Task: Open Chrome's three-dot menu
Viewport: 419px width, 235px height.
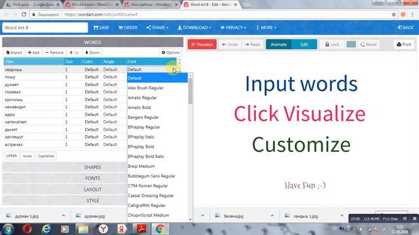Action: [x=413, y=14]
